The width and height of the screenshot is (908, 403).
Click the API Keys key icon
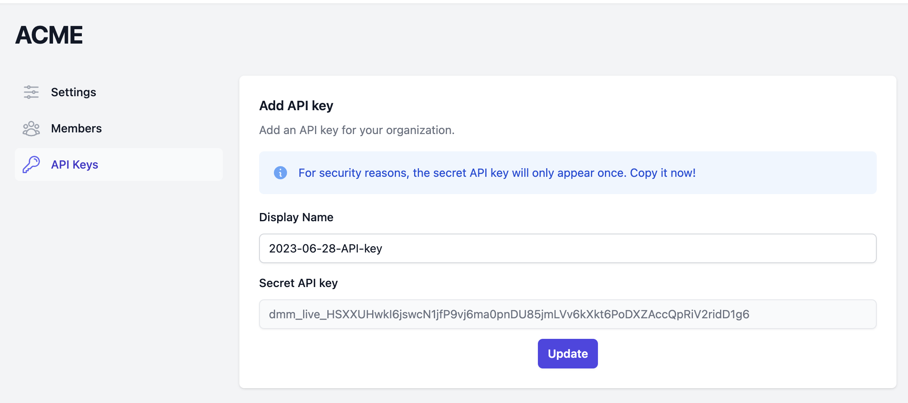tap(31, 164)
